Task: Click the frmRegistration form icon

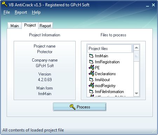Action: [x=91, y=62]
